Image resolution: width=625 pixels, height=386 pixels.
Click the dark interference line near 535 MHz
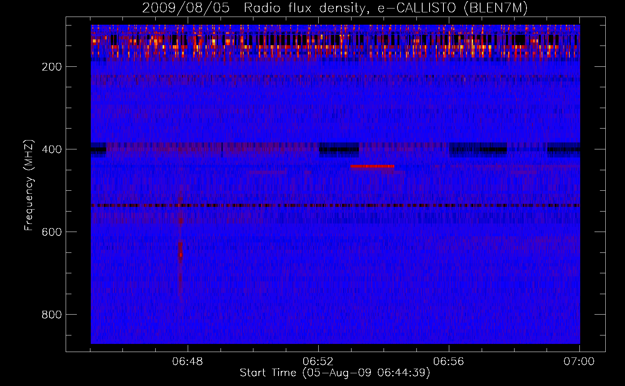click(335, 205)
